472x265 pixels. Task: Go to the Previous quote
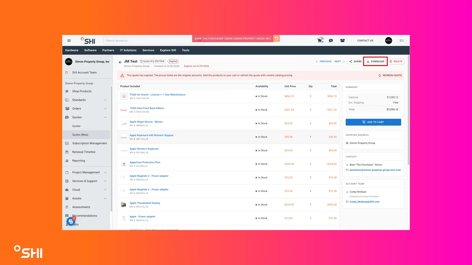point(324,62)
